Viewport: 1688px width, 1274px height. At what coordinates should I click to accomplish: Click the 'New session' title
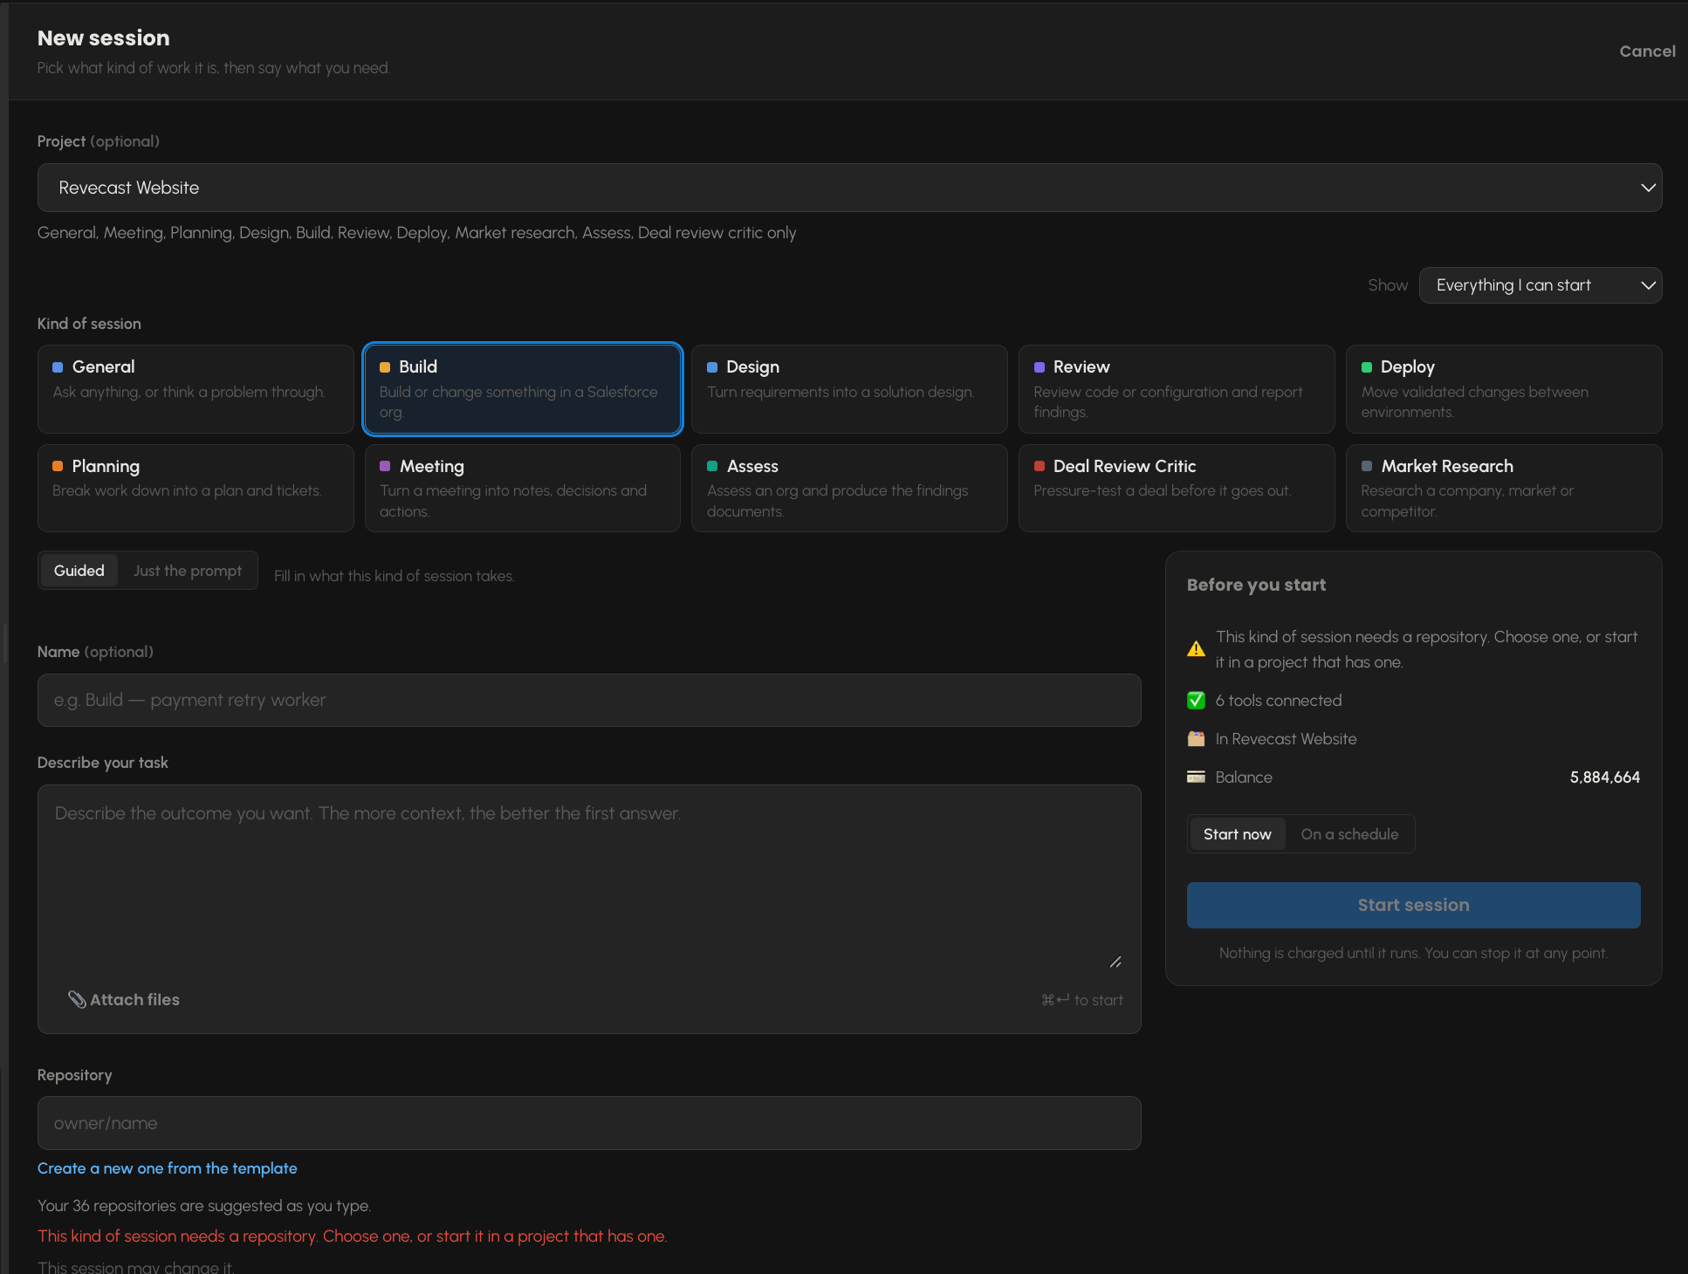104,38
